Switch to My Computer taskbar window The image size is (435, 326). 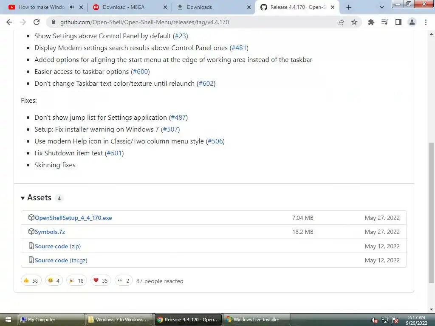coord(51,320)
